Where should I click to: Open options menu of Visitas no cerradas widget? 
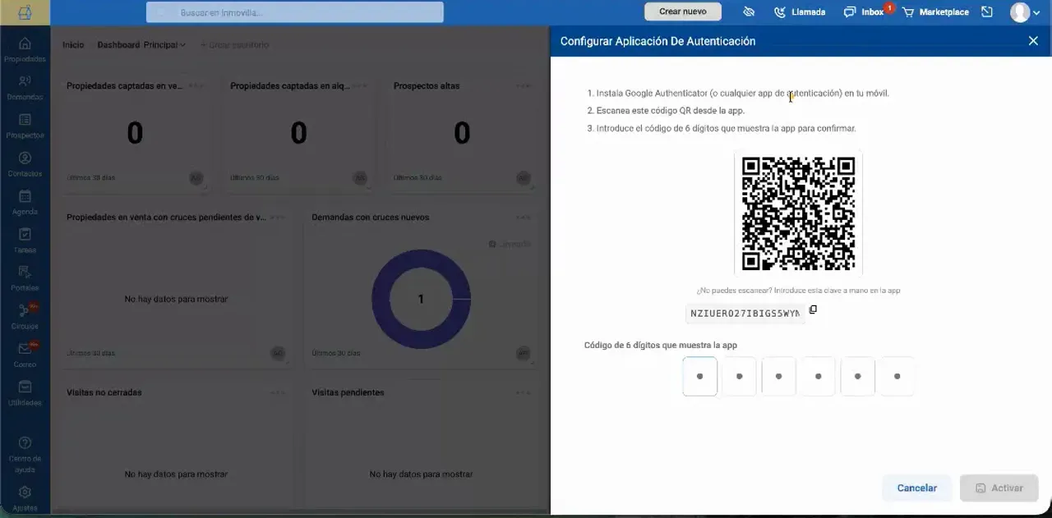278,392
